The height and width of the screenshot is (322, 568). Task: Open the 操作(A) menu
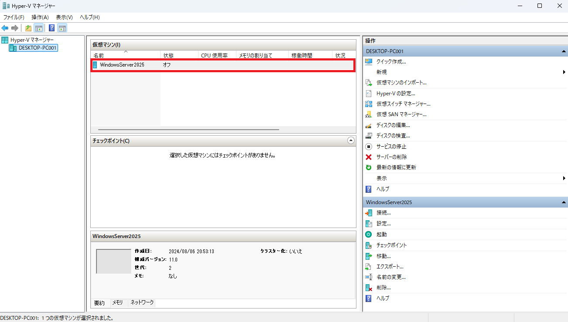pyautogui.click(x=40, y=17)
